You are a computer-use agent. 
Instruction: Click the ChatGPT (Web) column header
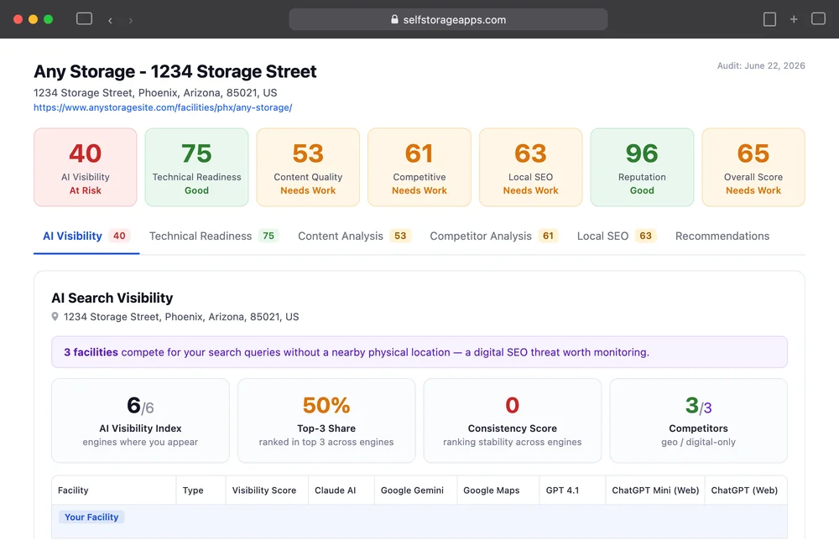point(744,490)
